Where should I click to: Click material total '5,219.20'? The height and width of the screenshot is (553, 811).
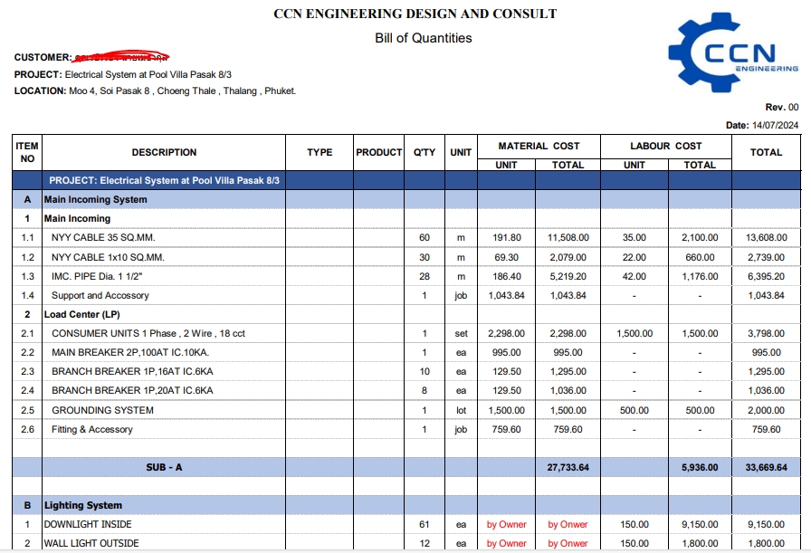click(568, 277)
